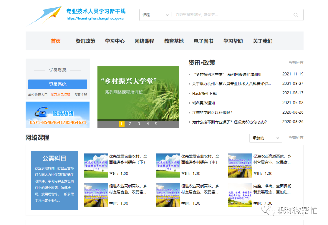Click 查看所有 beside 资讯·政策
Viewport: 328px width, 225px height.
coord(296,63)
